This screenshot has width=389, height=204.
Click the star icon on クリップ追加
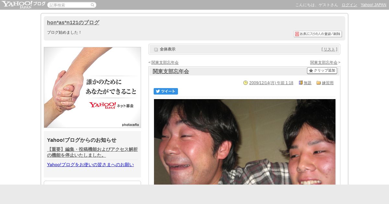pyautogui.click(x=311, y=71)
